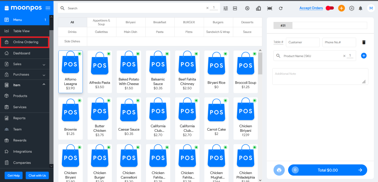Expand the Purchases sidebar section
The height and width of the screenshot is (182, 378).
point(44,75)
